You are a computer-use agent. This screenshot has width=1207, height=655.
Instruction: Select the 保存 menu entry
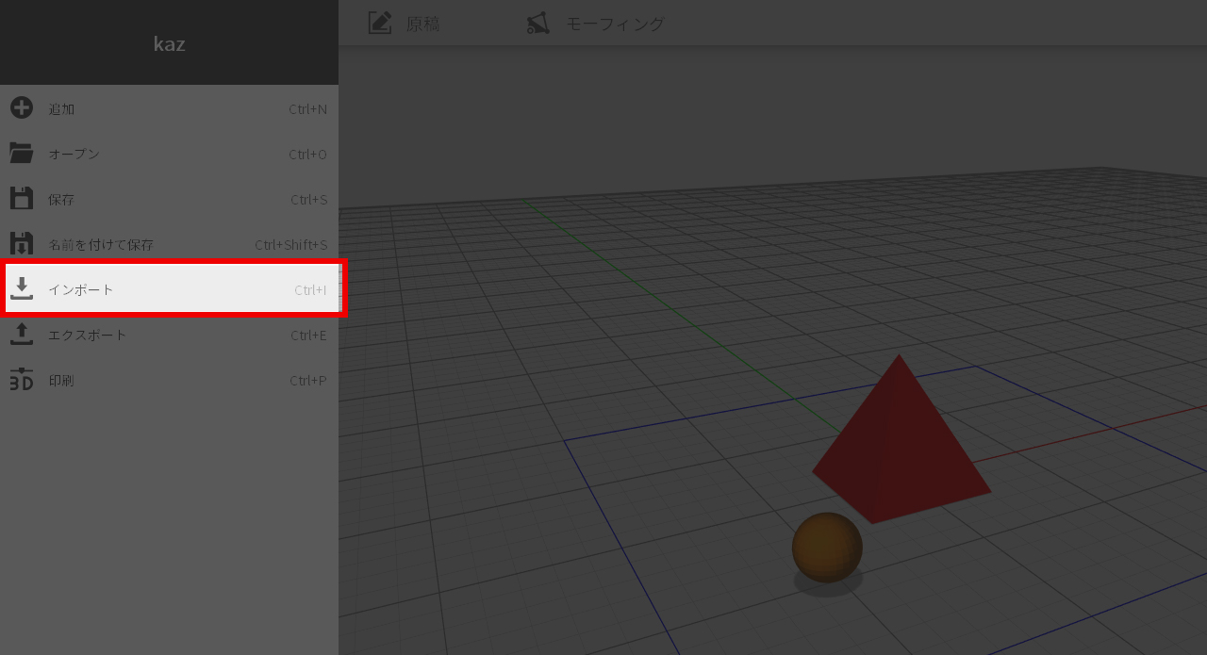170,199
